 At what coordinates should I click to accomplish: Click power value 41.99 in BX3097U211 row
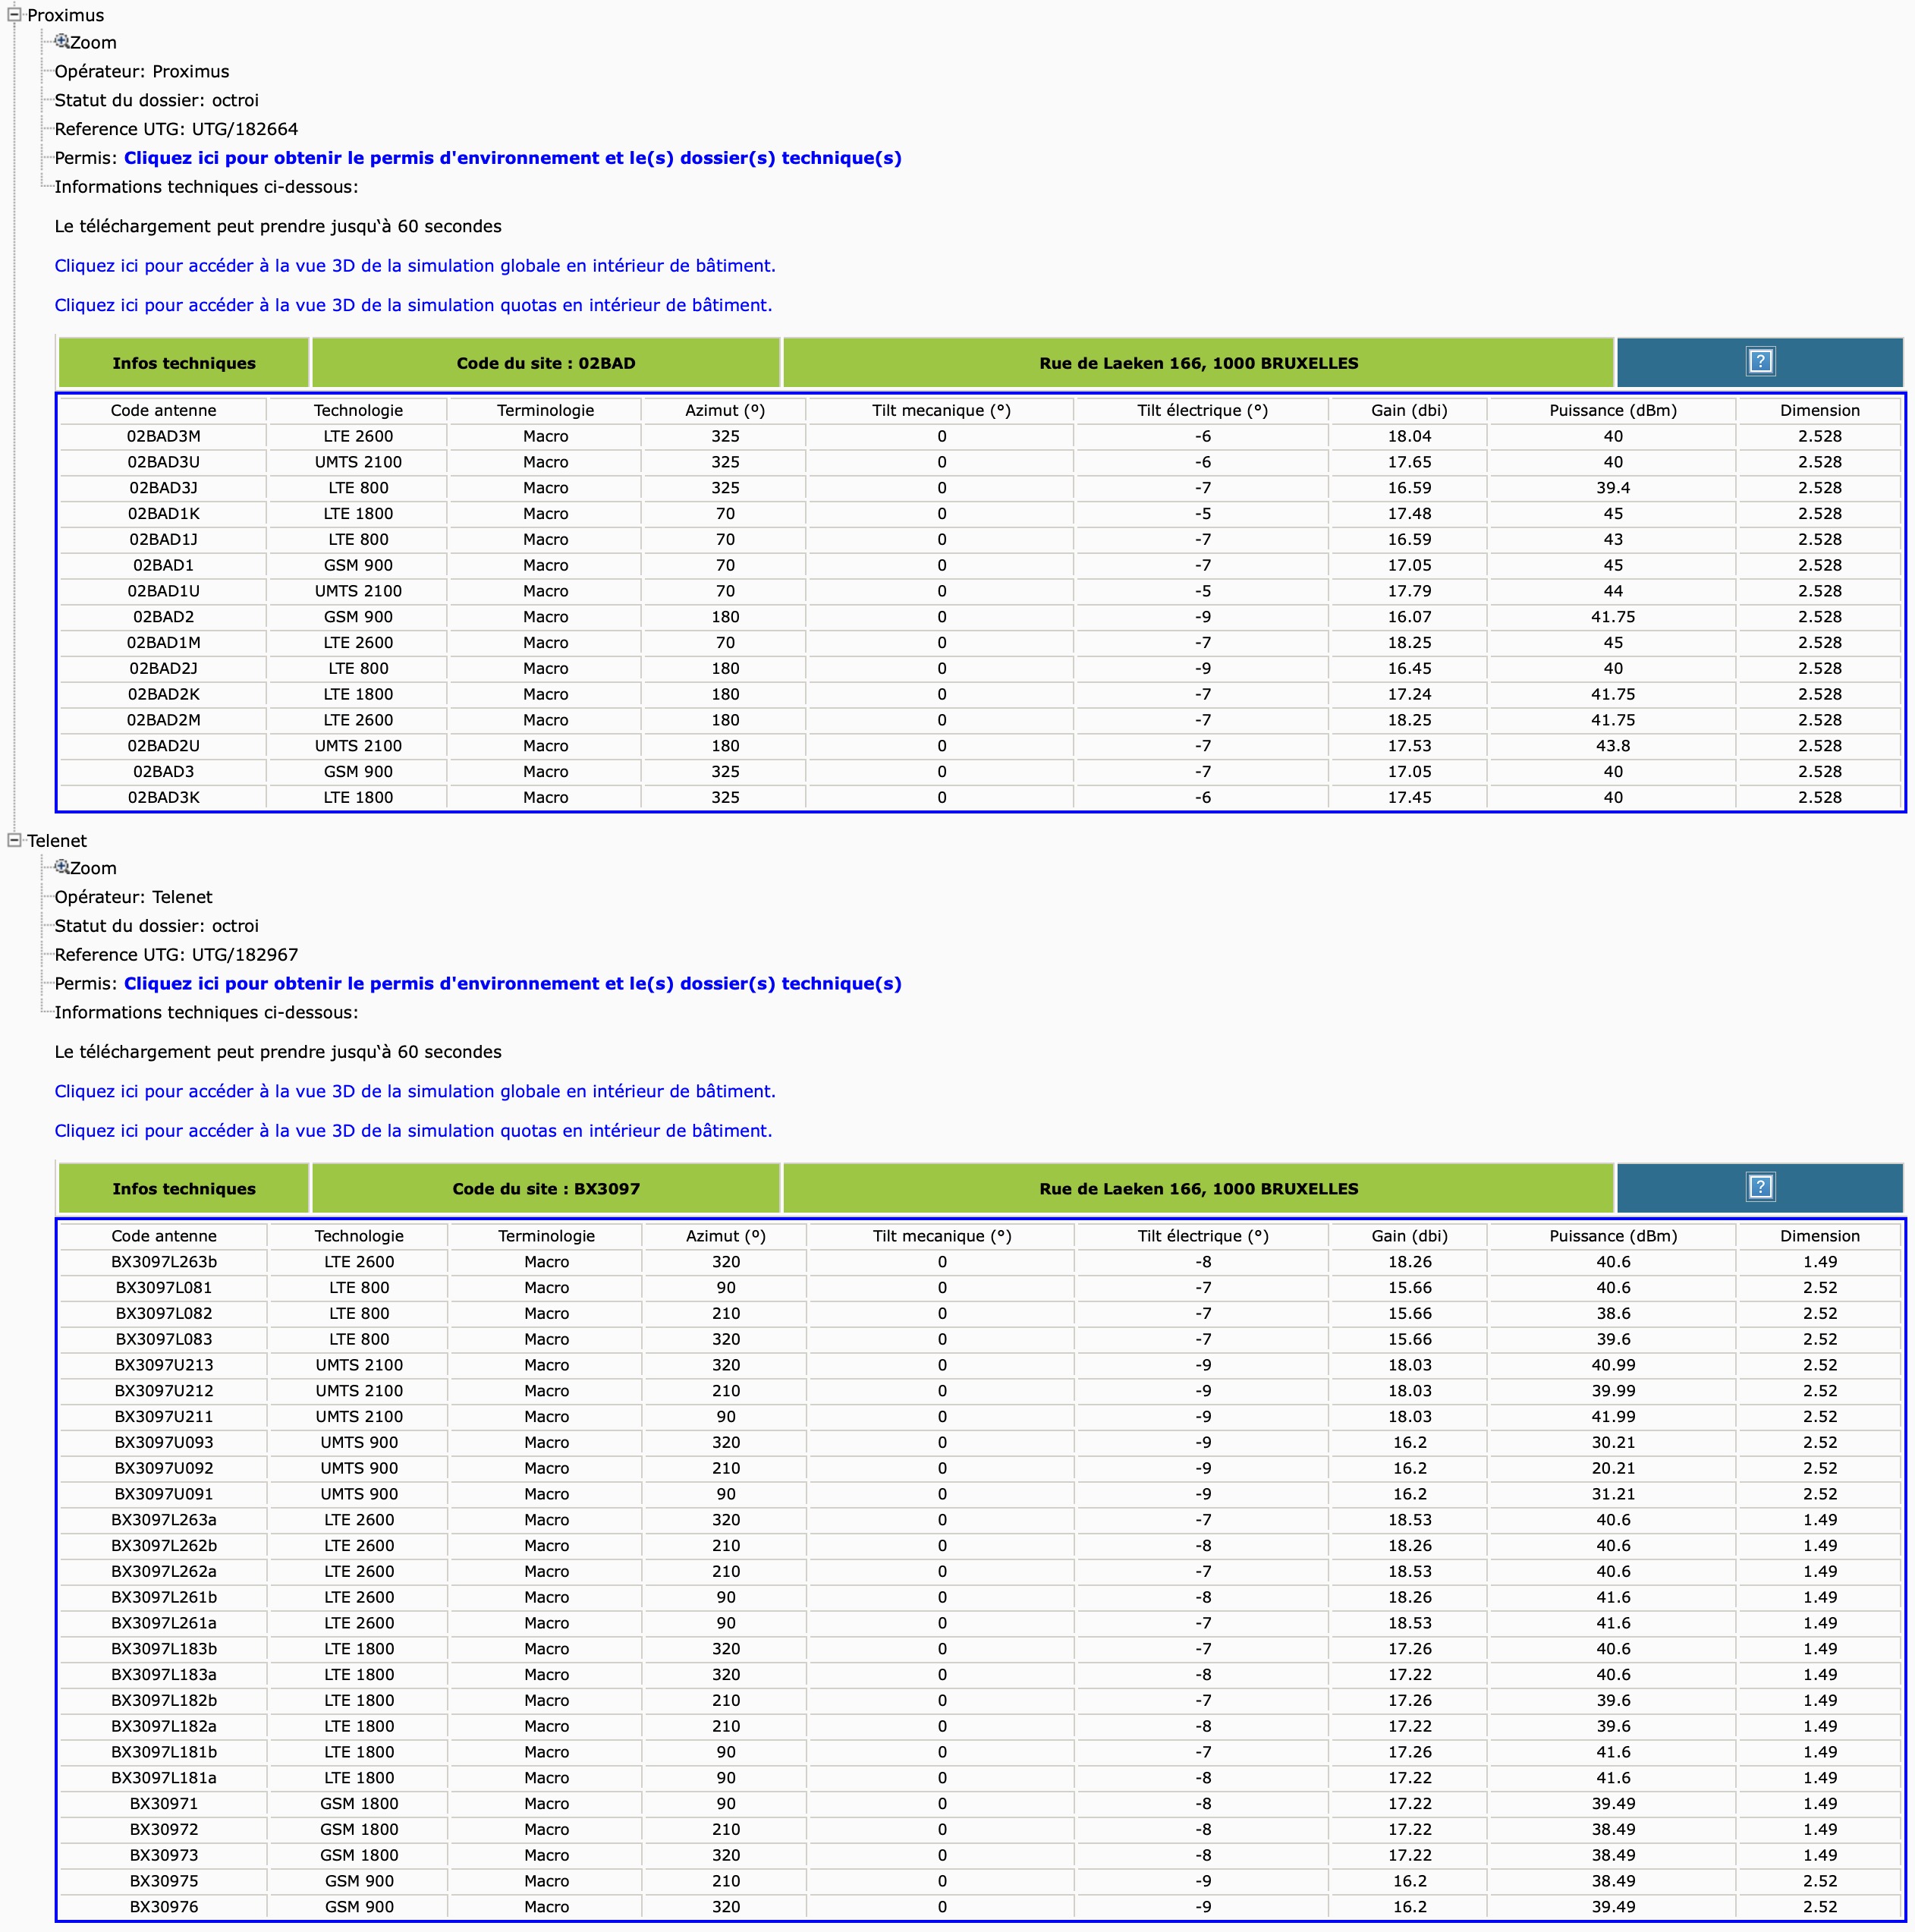point(1613,1417)
